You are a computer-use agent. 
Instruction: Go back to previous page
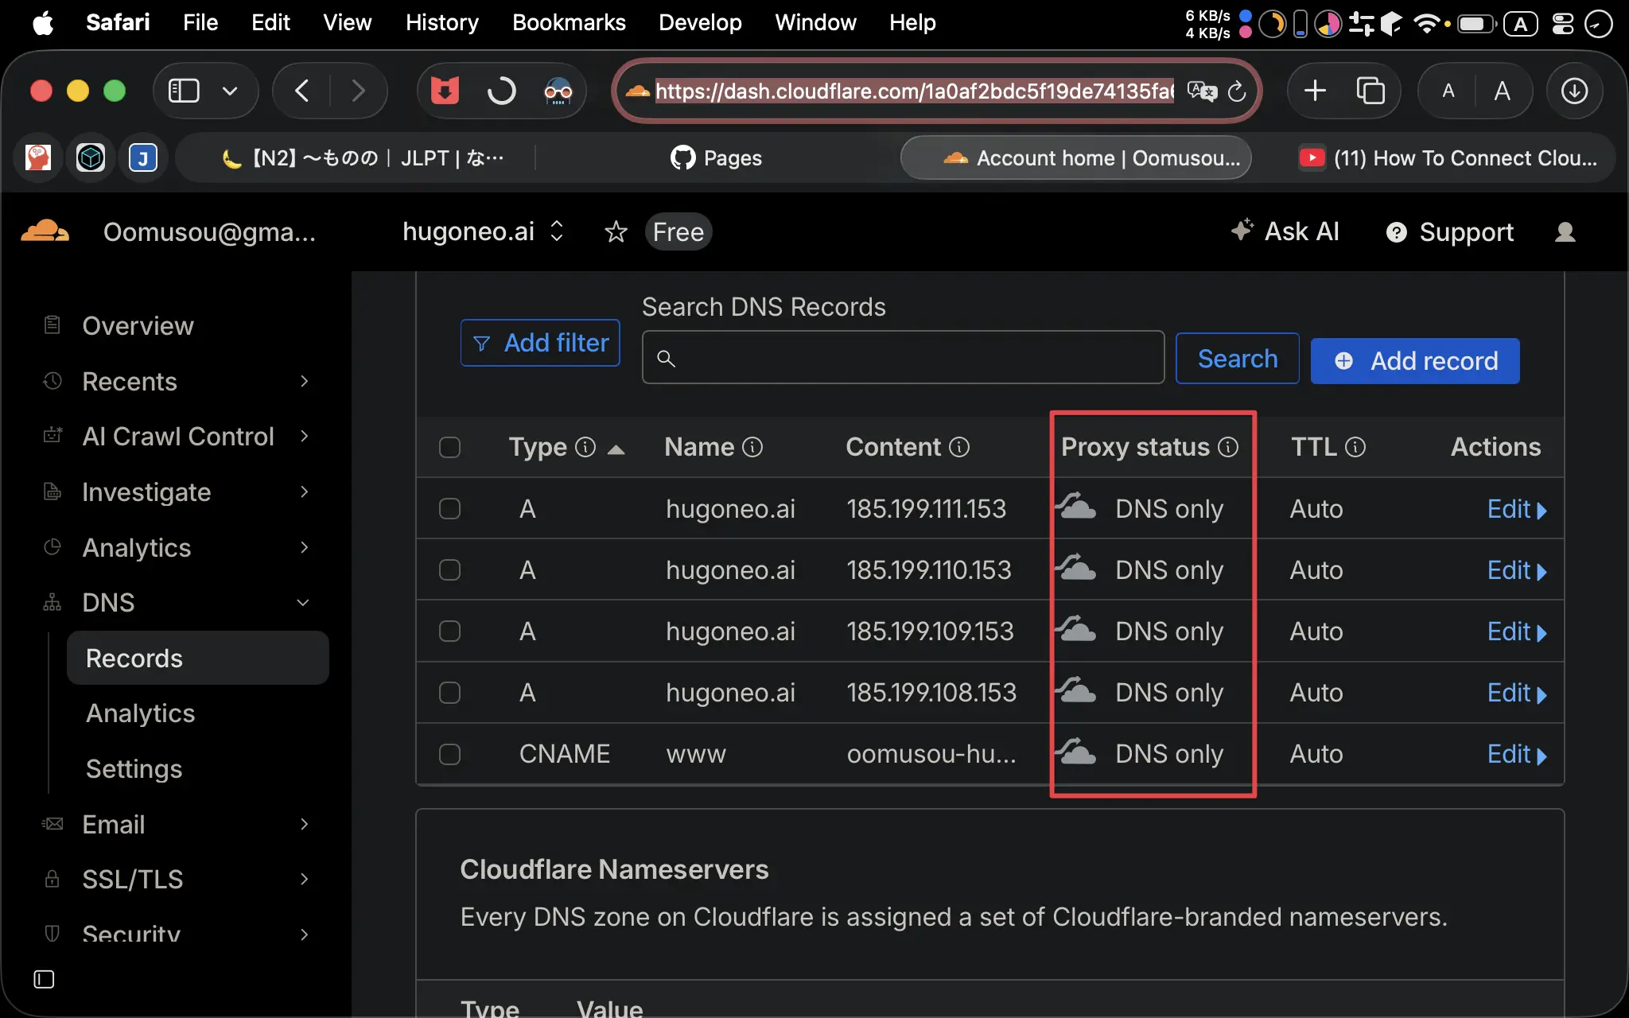[302, 91]
